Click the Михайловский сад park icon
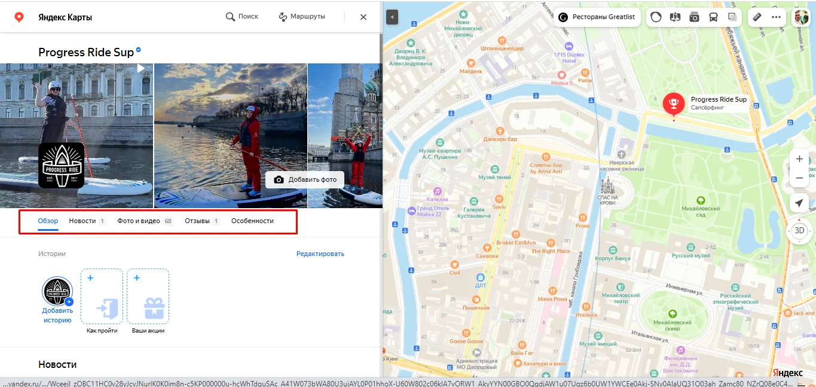The image size is (816, 387). point(701,200)
